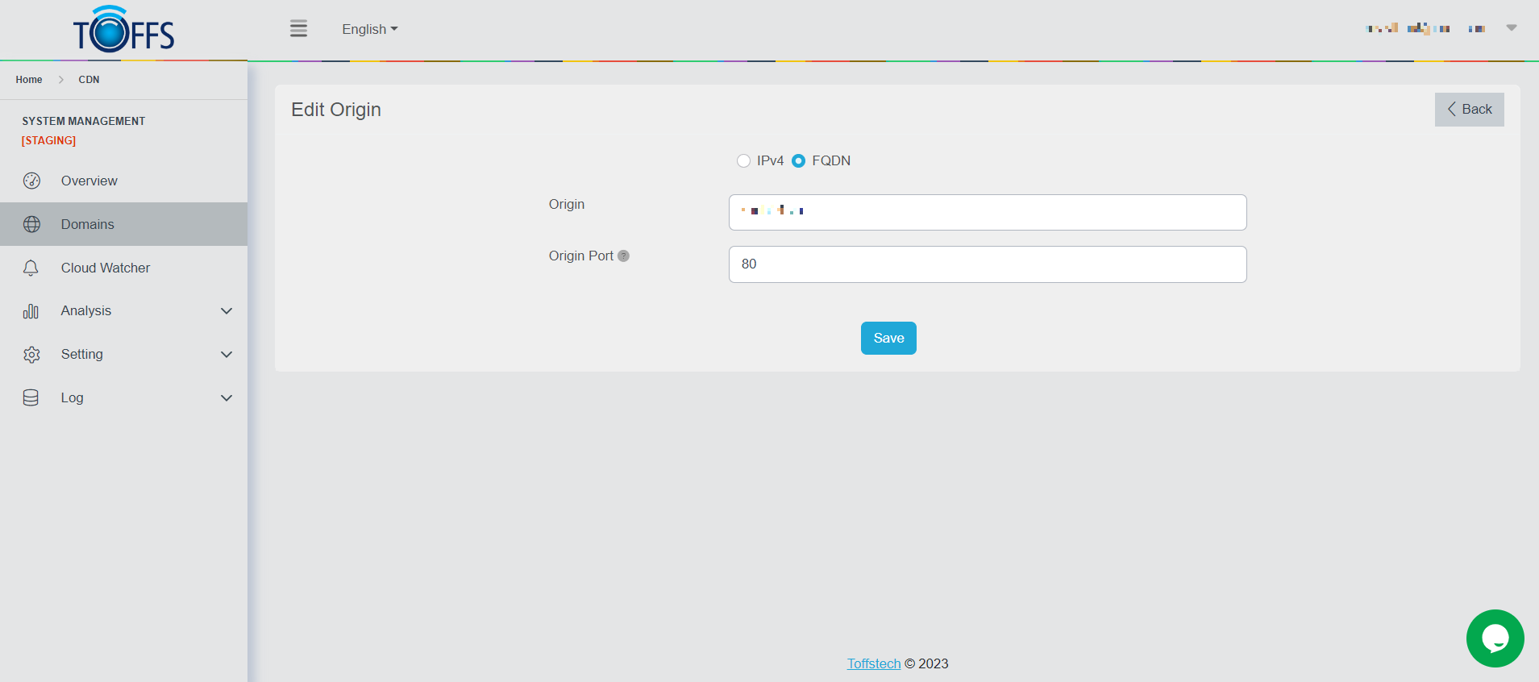The image size is (1539, 682).
Task: Expand the Log submenu chevron
Action: coord(227,397)
